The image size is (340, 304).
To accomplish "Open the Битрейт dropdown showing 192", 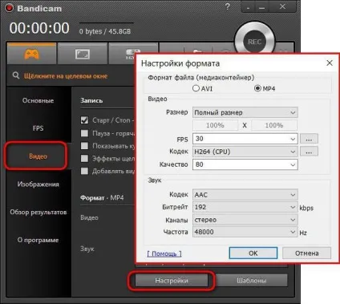I will [245, 207].
